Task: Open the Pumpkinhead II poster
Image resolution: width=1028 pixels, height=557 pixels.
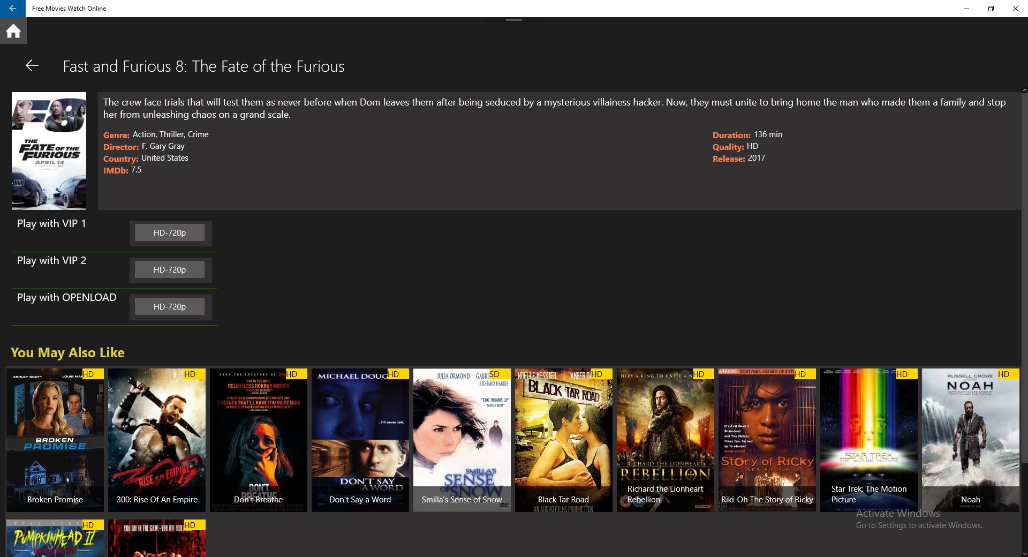Action: pyautogui.click(x=55, y=538)
